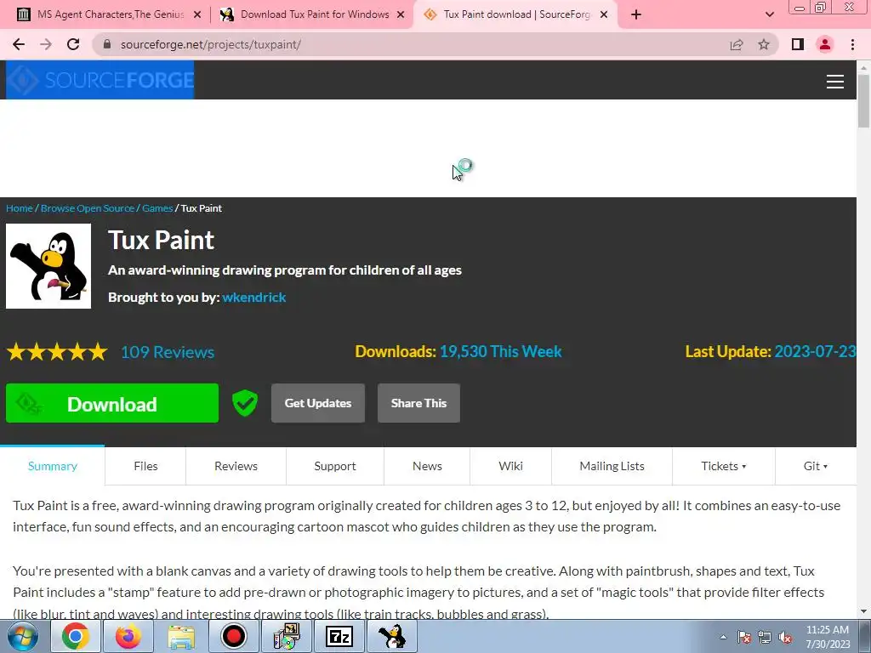Click the SourceForge logo
Image resolution: width=871 pixels, height=653 pixels.
tap(100, 80)
